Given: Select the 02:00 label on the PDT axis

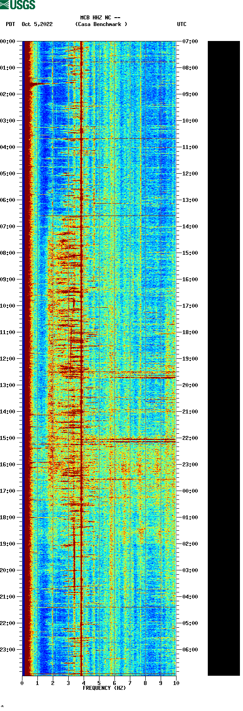Looking at the screenshot, I should coord(7,94).
